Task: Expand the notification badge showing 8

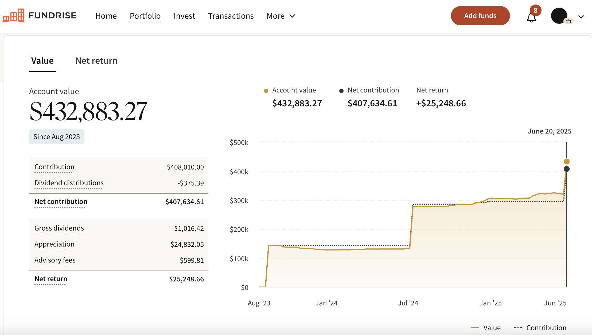Action: point(535,10)
